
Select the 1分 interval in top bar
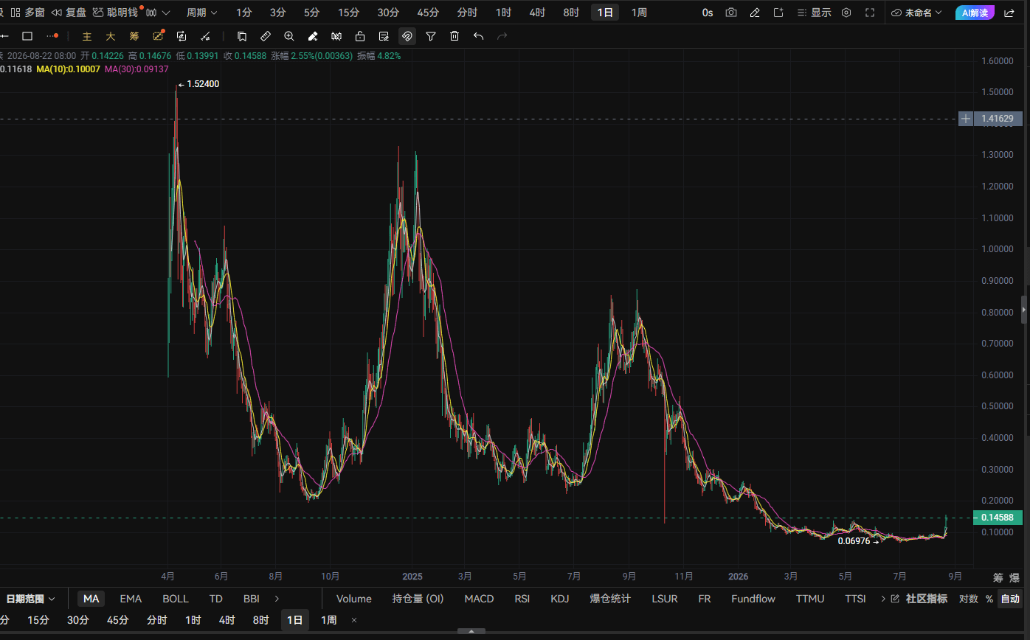click(x=244, y=13)
